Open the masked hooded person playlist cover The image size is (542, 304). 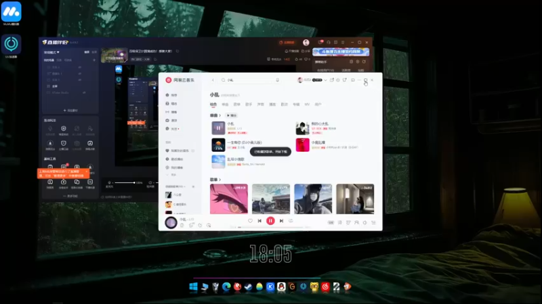tap(313, 199)
